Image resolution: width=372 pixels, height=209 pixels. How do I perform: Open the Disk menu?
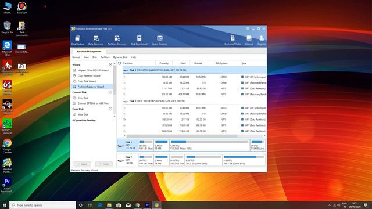pyautogui.click(x=95, y=57)
